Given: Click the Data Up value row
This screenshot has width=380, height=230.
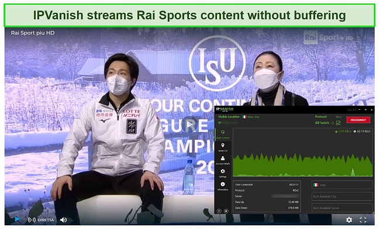Looking at the screenshot, I should [x=267, y=202].
